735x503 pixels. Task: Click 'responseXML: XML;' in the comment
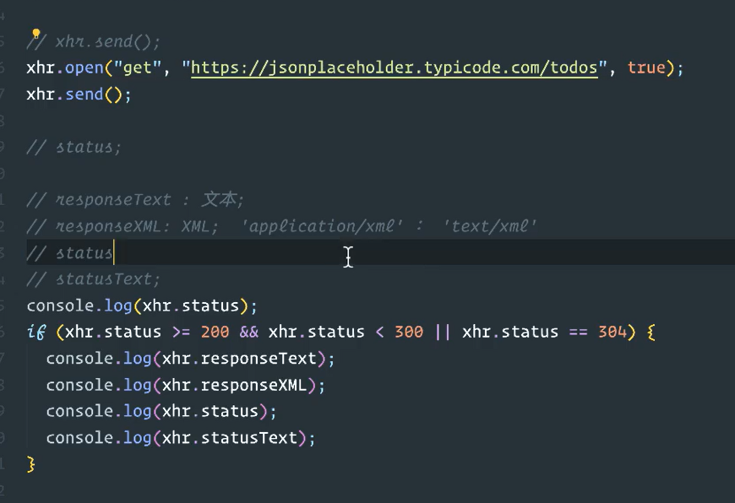pyautogui.click(x=137, y=227)
